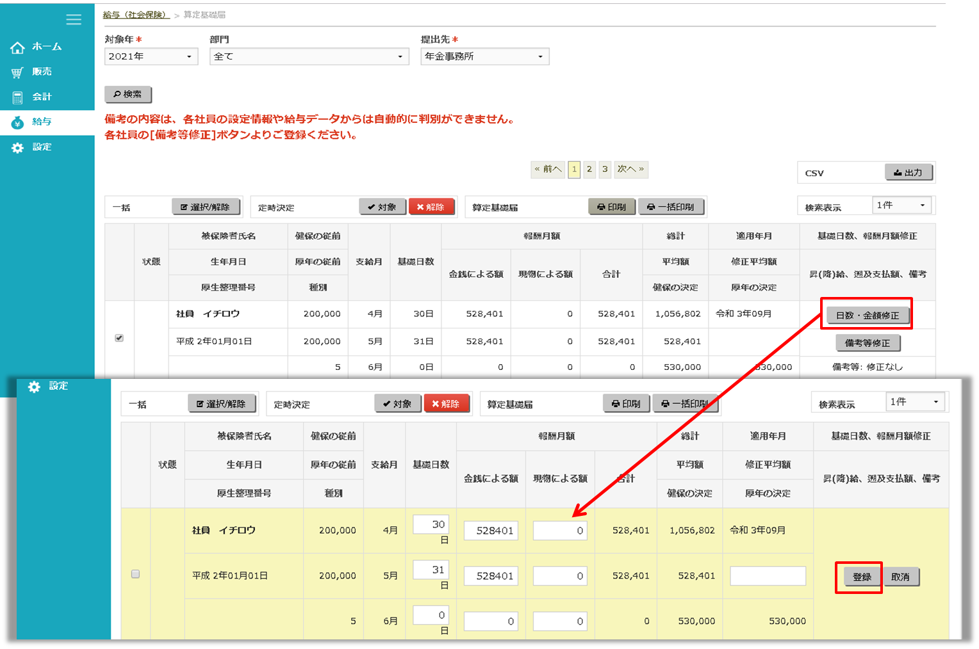Uncheck the checked employee row checkbox

tap(119, 338)
